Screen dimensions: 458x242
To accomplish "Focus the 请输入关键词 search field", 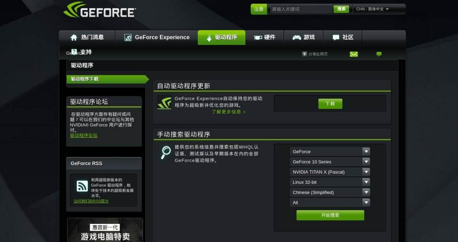I will [x=301, y=9].
